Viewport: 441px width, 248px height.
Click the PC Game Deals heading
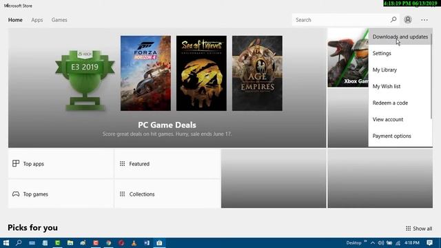click(x=167, y=125)
